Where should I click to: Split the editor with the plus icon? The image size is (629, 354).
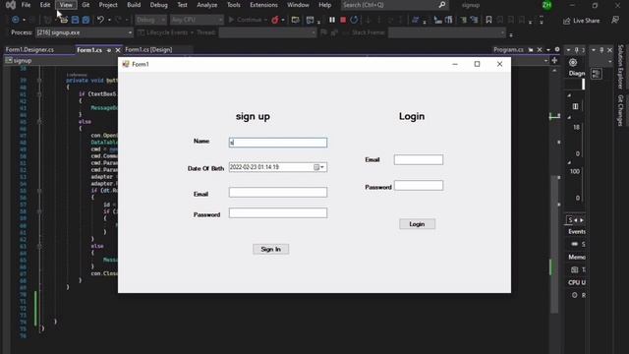[554, 60]
